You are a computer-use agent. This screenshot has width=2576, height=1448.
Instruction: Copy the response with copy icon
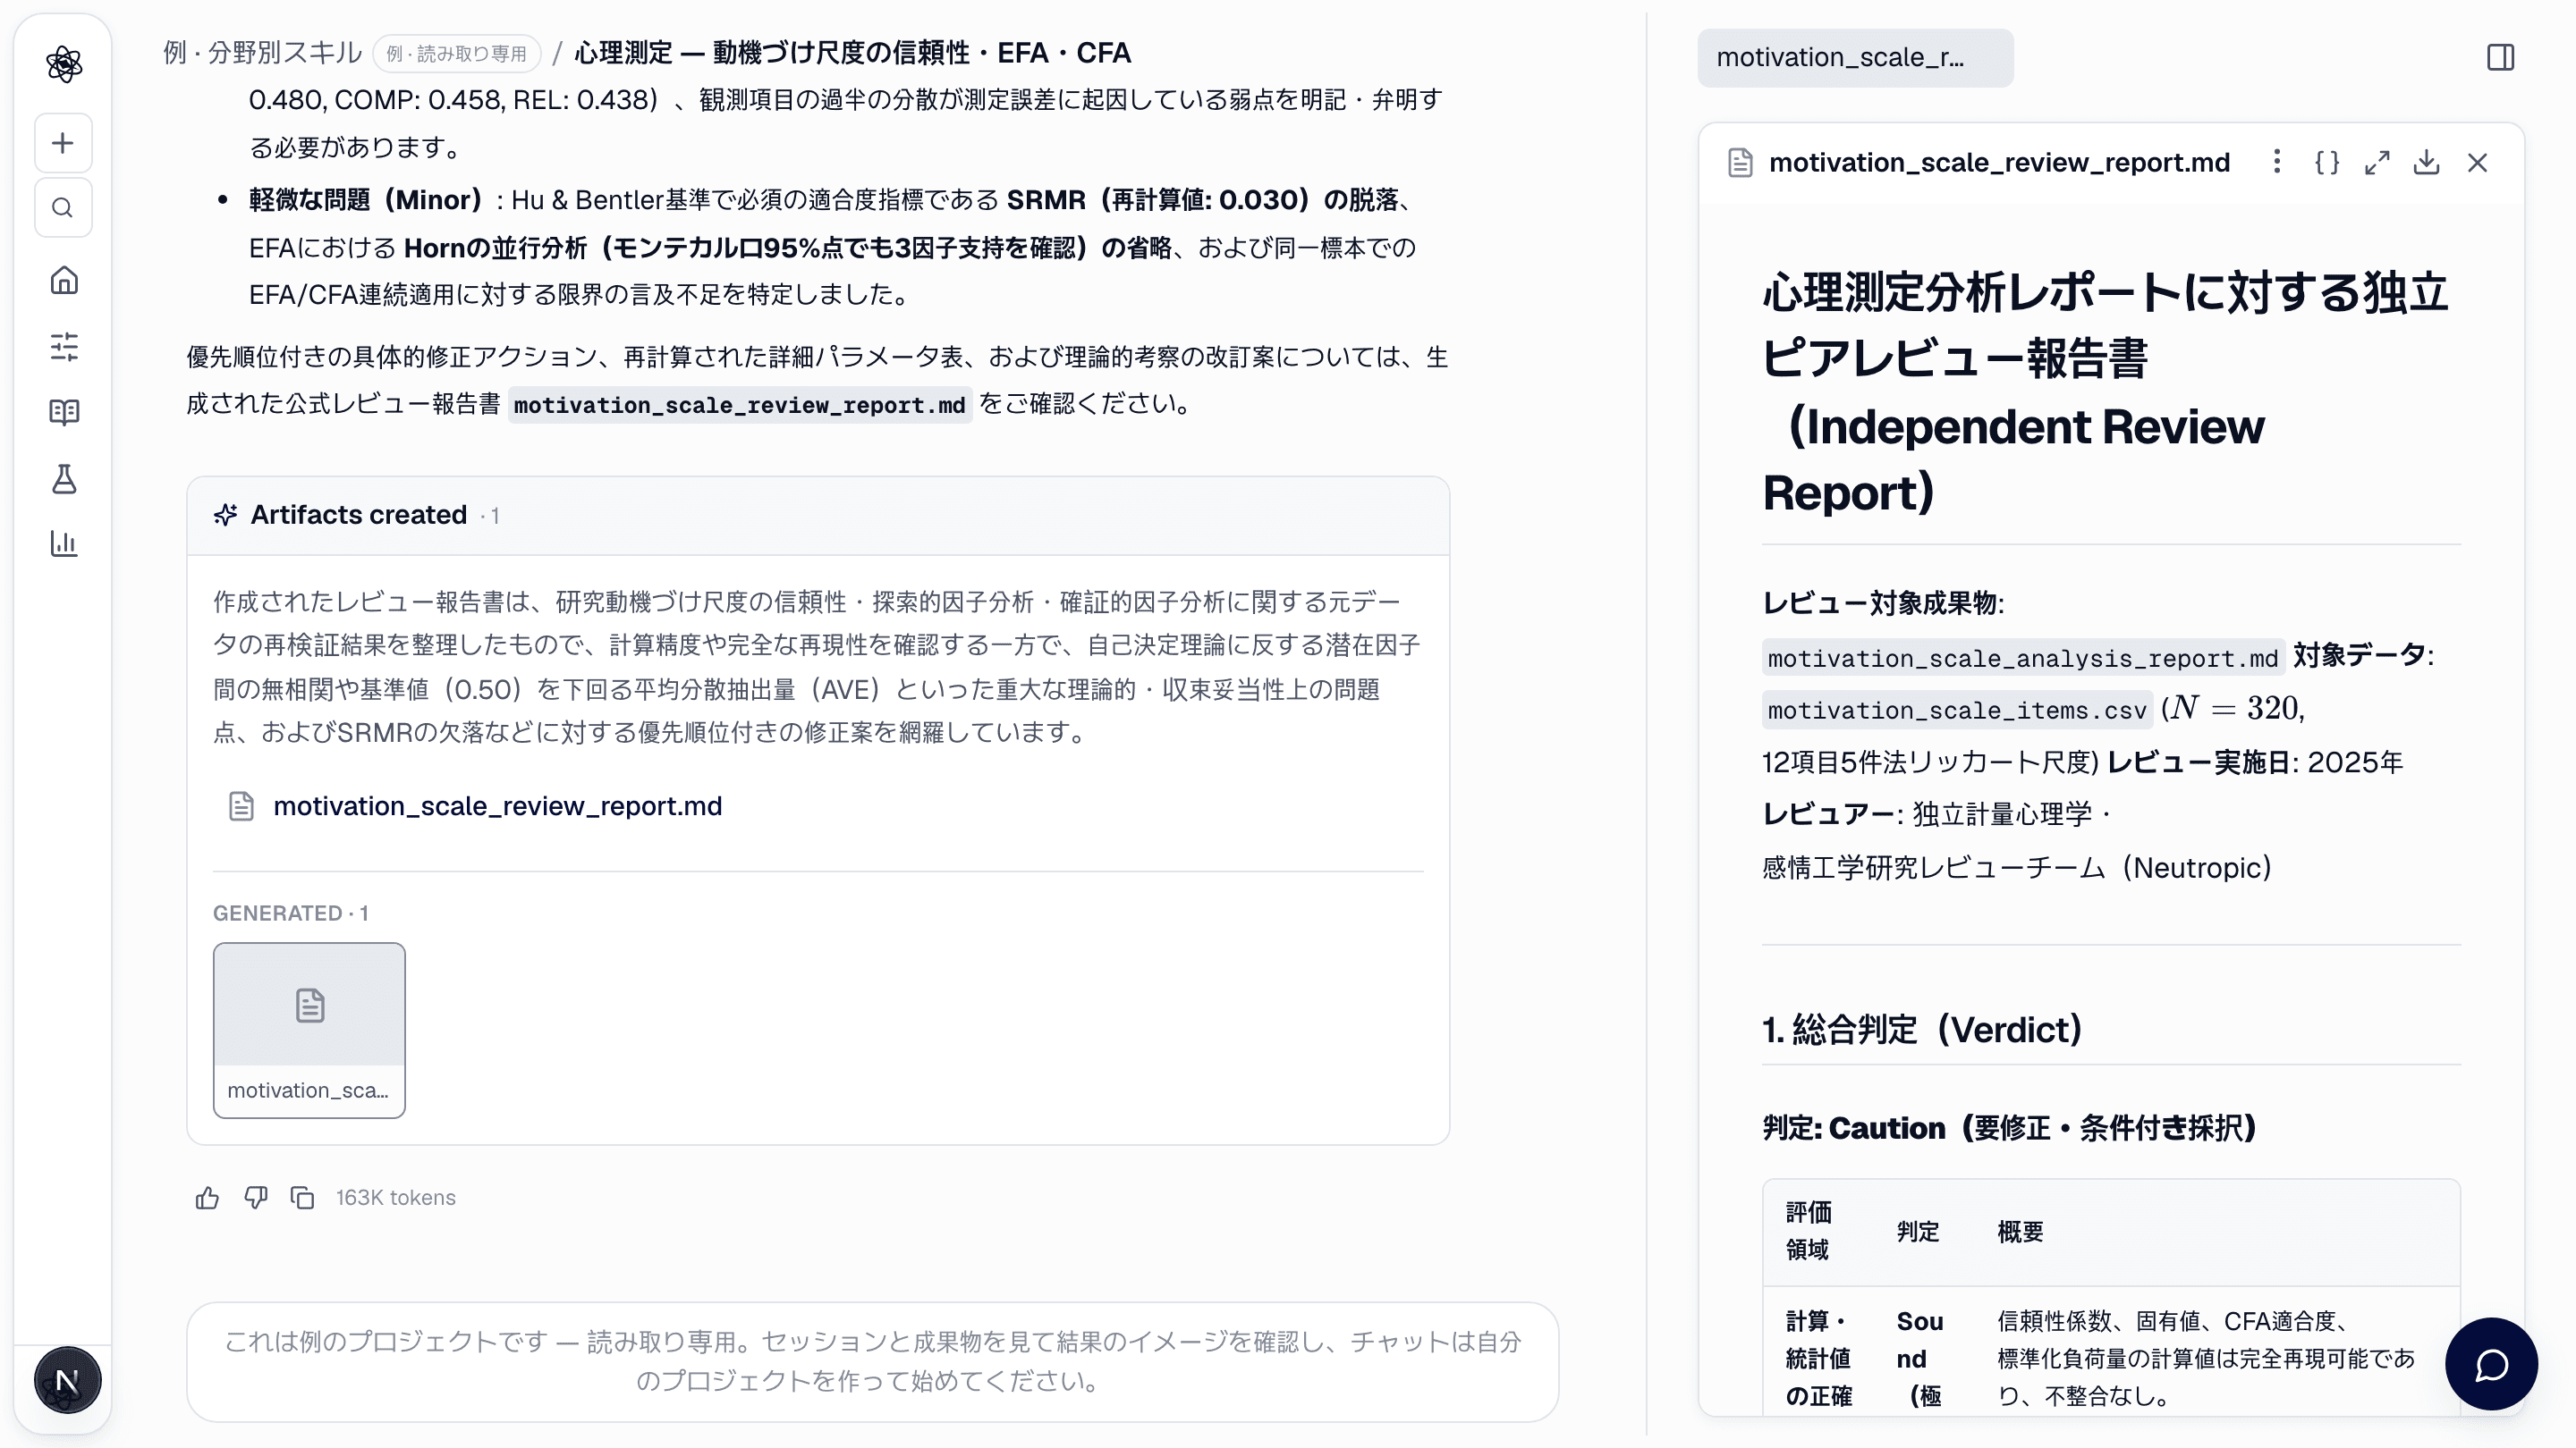coord(303,1197)
